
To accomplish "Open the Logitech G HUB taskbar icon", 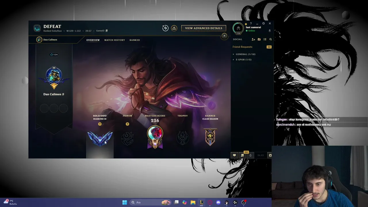I will [x=235, y=202].
